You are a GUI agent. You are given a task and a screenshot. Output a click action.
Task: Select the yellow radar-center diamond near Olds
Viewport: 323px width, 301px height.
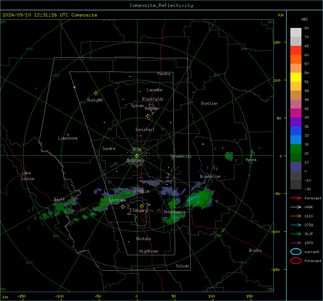tap(137, 156)
